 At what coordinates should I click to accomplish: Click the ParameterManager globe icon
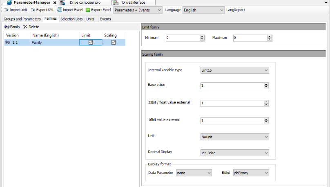pyautogui.click(x=9, y=2)
